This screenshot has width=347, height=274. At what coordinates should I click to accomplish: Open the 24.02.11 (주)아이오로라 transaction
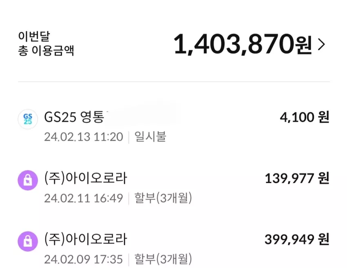tap(173, 188)
